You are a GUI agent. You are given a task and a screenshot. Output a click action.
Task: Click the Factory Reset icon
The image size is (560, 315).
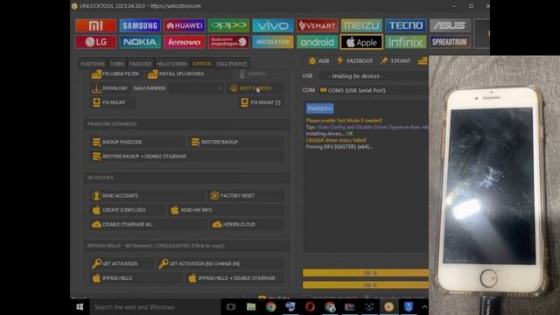[x=214, y=196]
